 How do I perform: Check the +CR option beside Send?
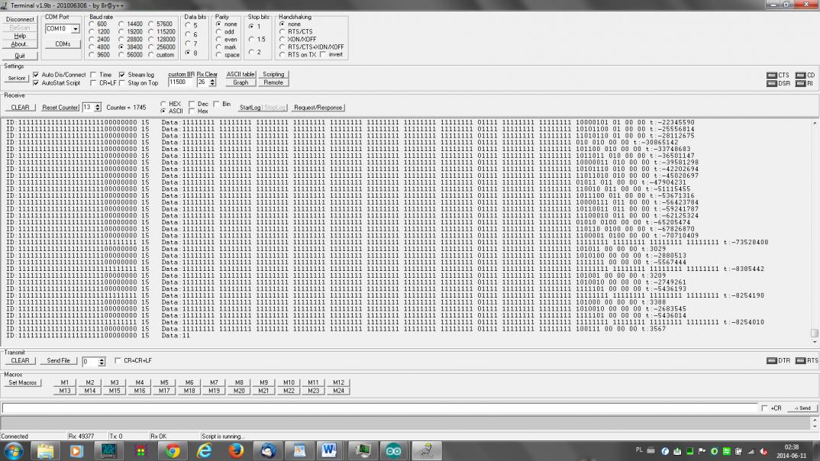[764, 408]
